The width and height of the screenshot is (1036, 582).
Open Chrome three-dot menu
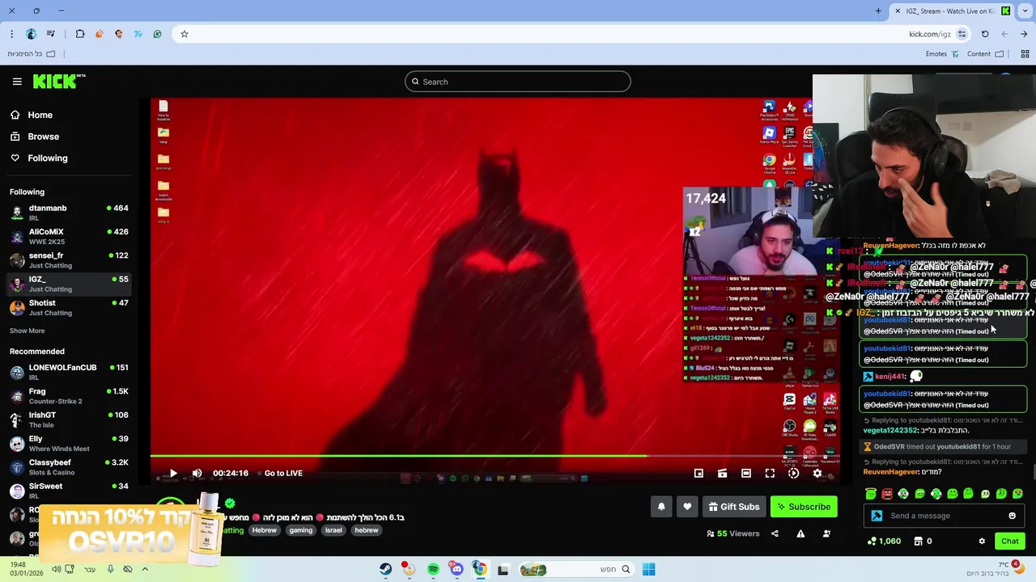(x=11, y=34)
